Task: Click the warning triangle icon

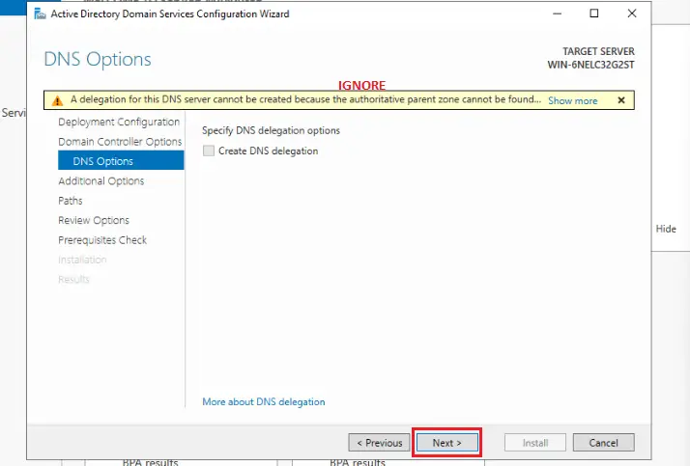Action: [57, 100]
